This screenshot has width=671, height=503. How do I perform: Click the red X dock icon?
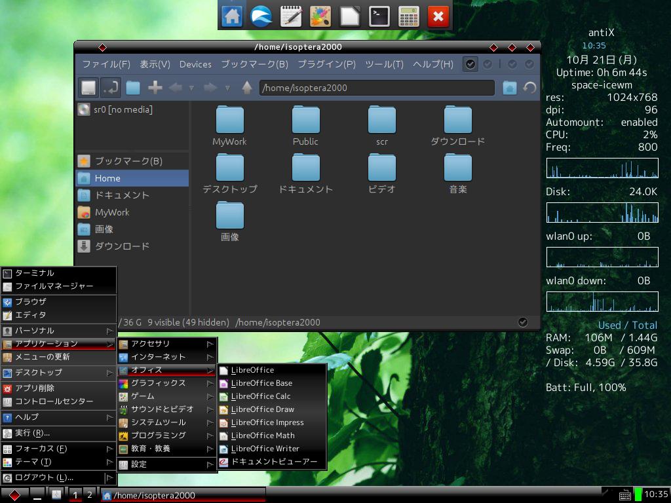438,16
